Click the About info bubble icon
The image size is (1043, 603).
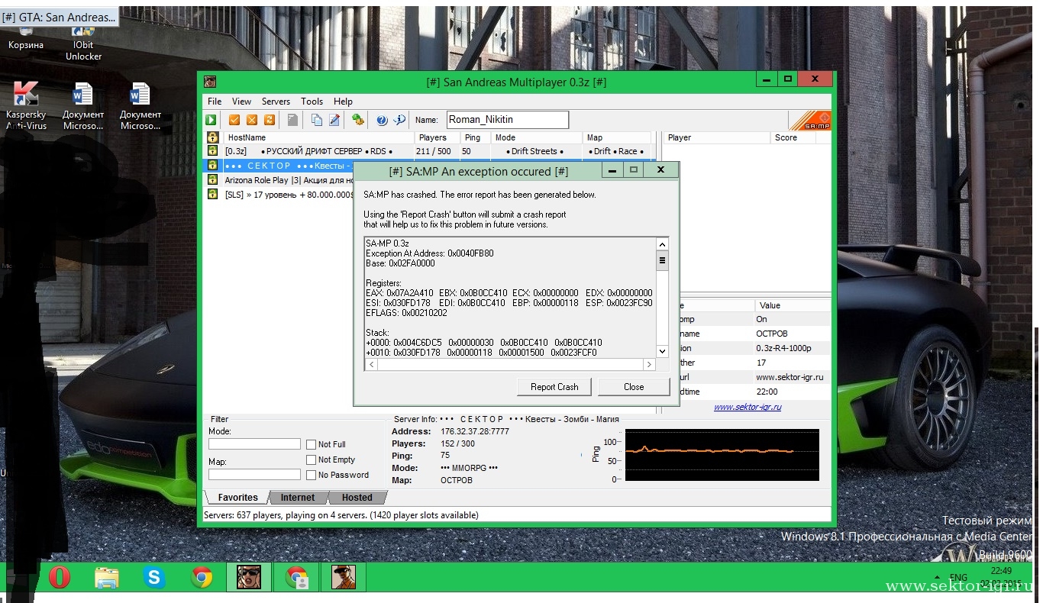(399, 120)
